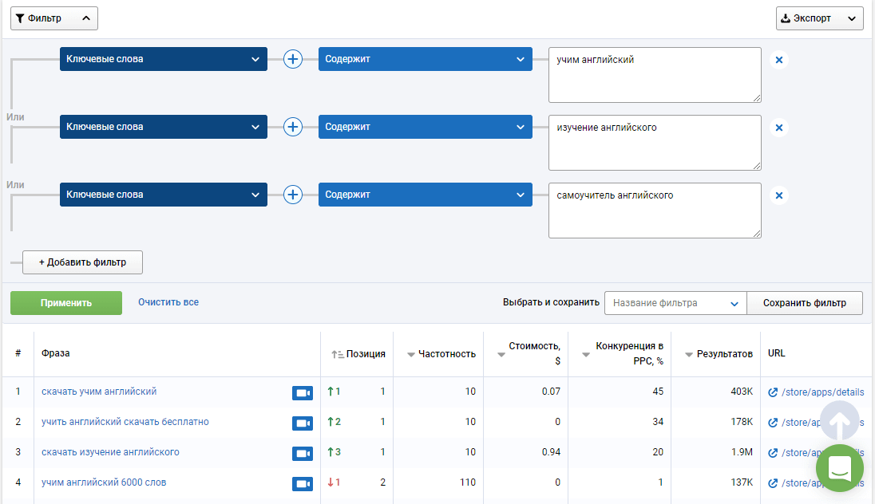Click the Сохранить фильтр button
Viewport: 875px width, 504px height.
coord(805,303)
